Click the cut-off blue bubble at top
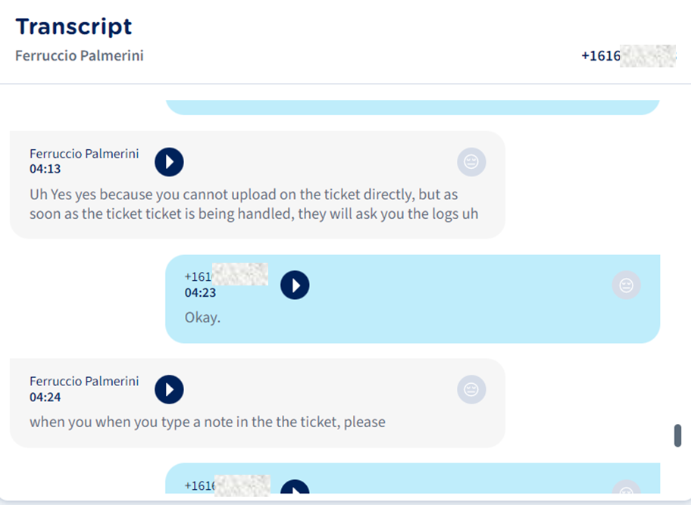This screenshot has height=505, width=691. [x=412, y=107]
